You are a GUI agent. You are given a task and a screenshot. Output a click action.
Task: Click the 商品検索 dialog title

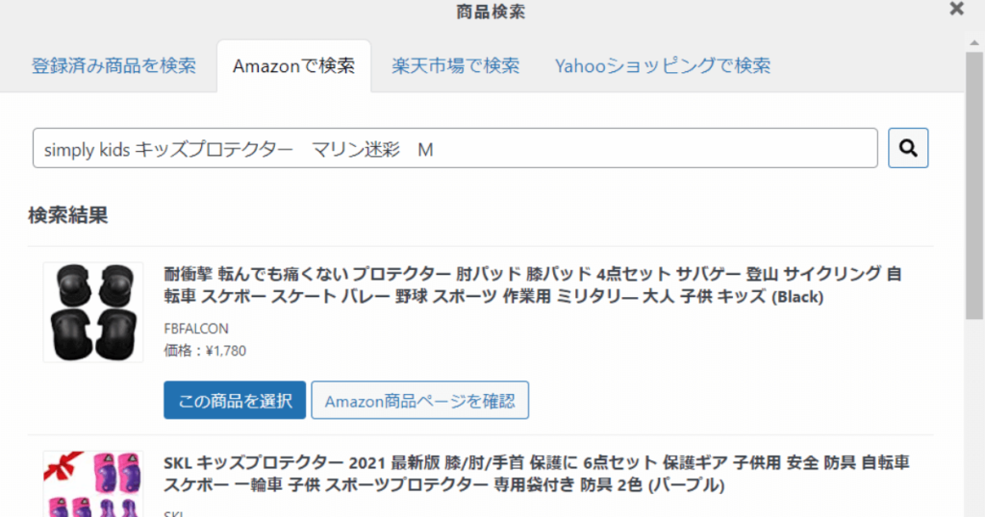coord(491,12)
